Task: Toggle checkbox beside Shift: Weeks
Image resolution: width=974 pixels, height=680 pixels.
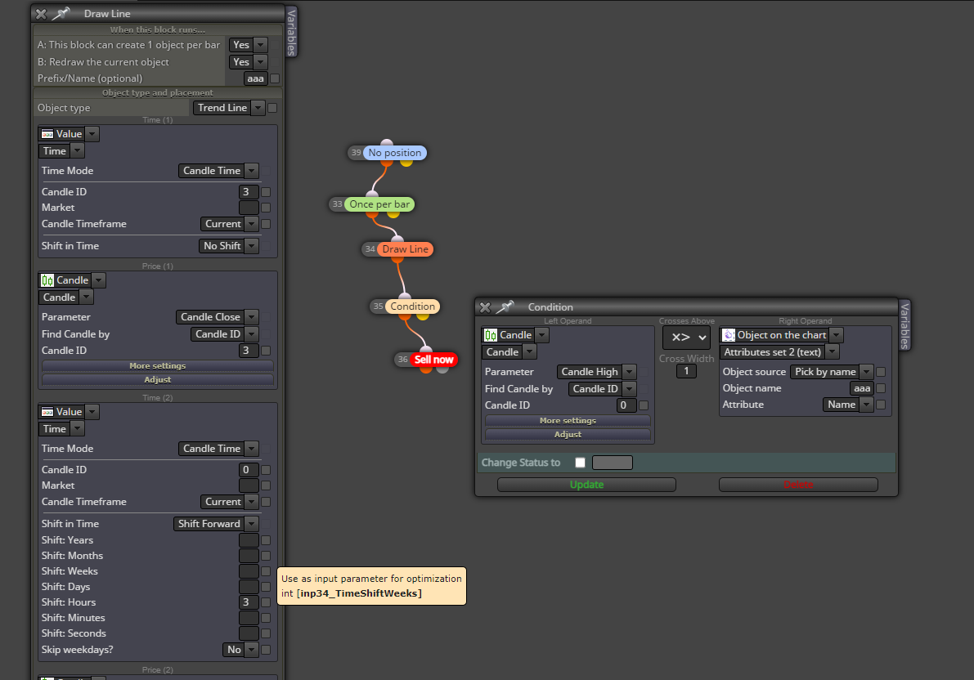Action: tap(266, 570)
